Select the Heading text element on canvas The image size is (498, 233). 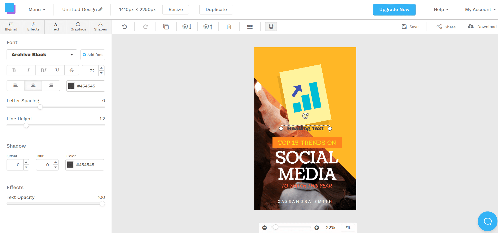pos(305,128)
